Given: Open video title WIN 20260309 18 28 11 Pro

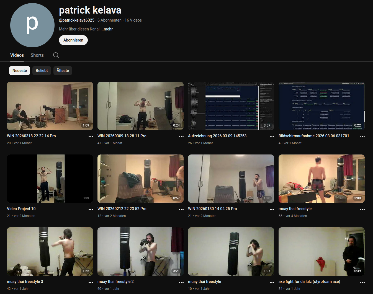Looking at the screenshot, I should 122,136.
